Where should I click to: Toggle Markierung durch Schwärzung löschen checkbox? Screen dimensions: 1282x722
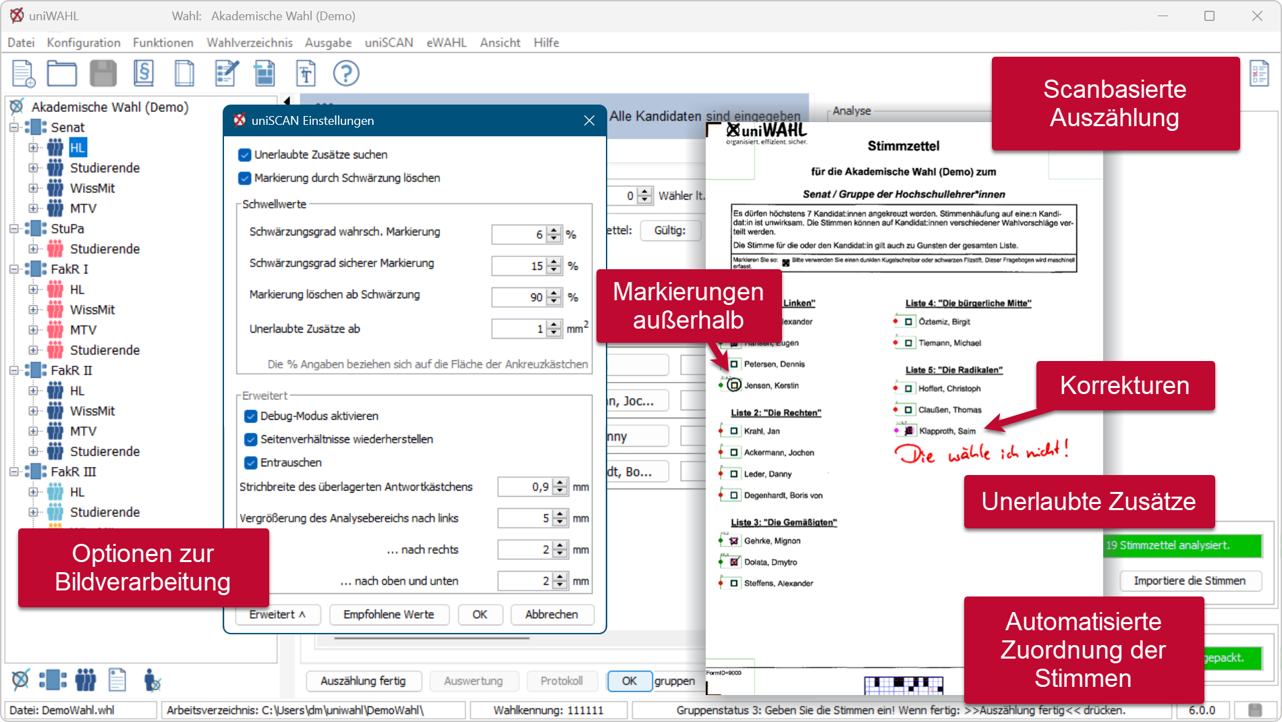click(245, 178)
